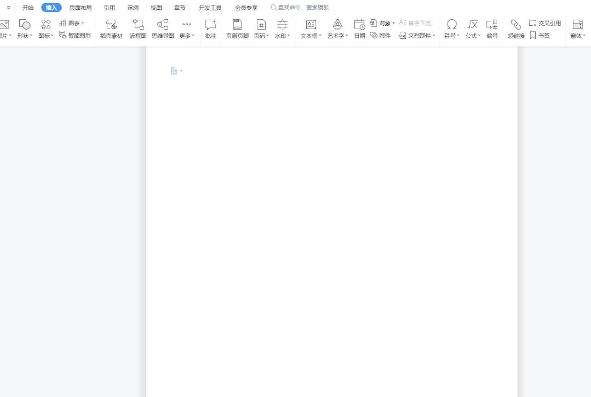Switch to the 页面布局 tab
591x397 pixels.
[x=81, y=8]
